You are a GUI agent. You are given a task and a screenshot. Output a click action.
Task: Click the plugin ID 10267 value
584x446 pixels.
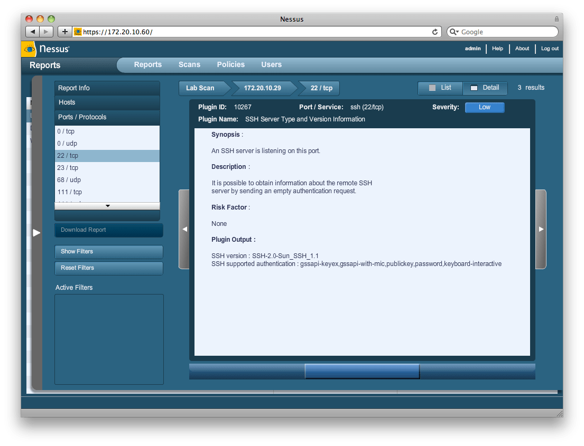(243, 107)
